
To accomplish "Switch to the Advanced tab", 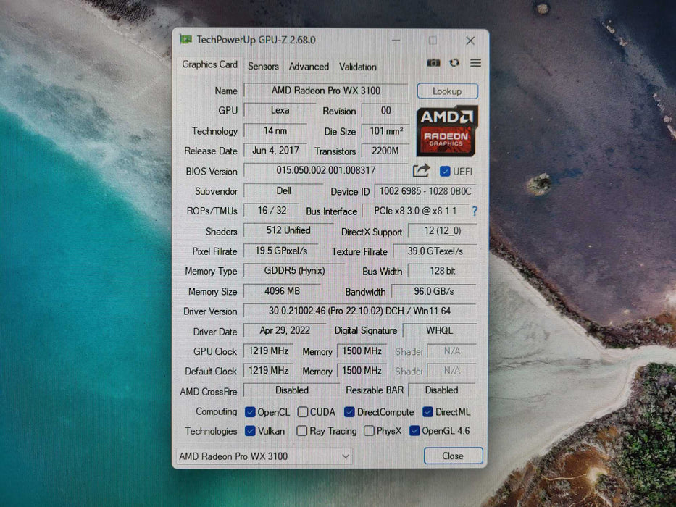I will 309,66.
